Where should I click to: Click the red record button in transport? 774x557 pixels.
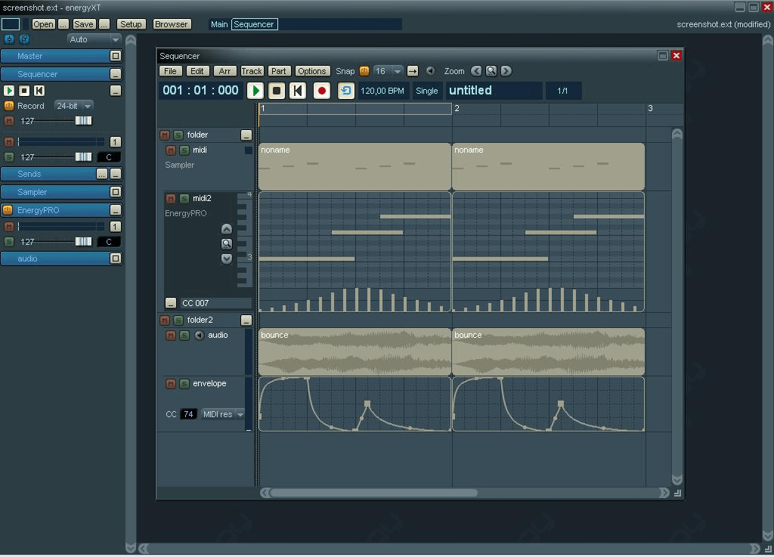[321, 91]
